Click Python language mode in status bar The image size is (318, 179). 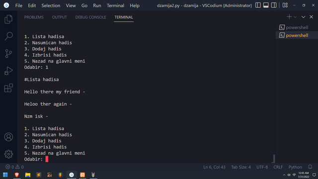coord(295,167)
